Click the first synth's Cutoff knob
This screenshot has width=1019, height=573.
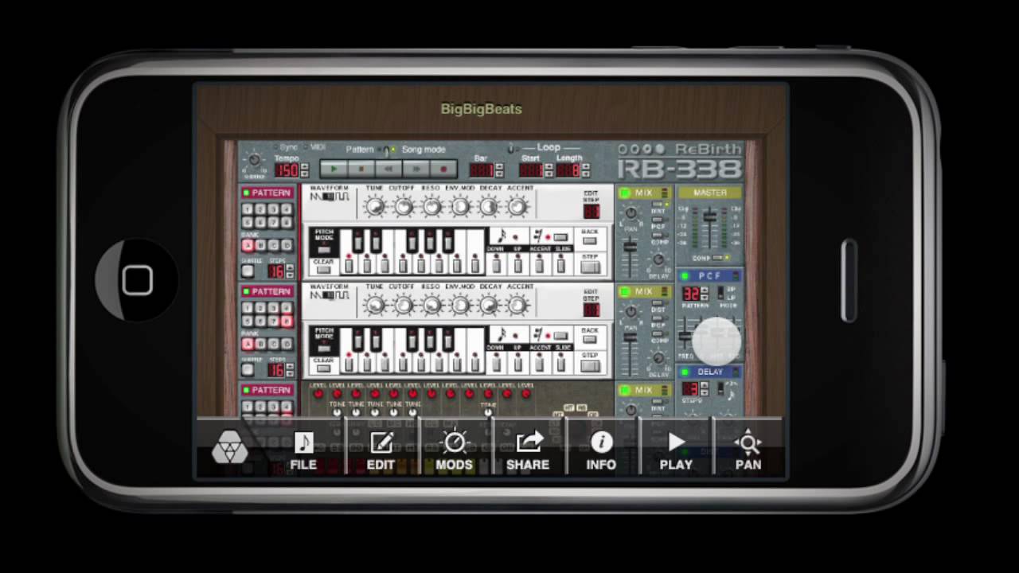(x=403, y=207)
